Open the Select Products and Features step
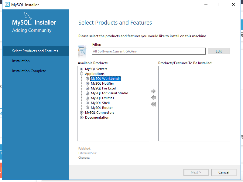Screen dimensions: 243x182 [36, 51]
